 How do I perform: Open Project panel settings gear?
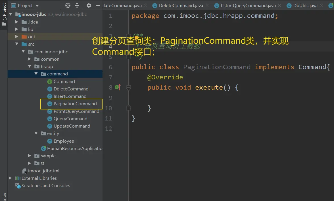(89, 5)
